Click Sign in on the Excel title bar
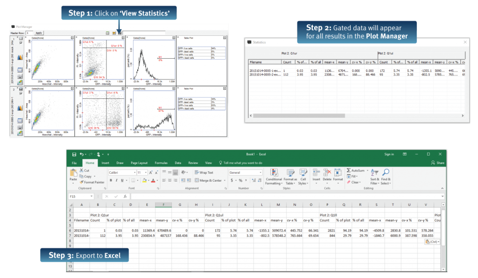 [389, 154]
